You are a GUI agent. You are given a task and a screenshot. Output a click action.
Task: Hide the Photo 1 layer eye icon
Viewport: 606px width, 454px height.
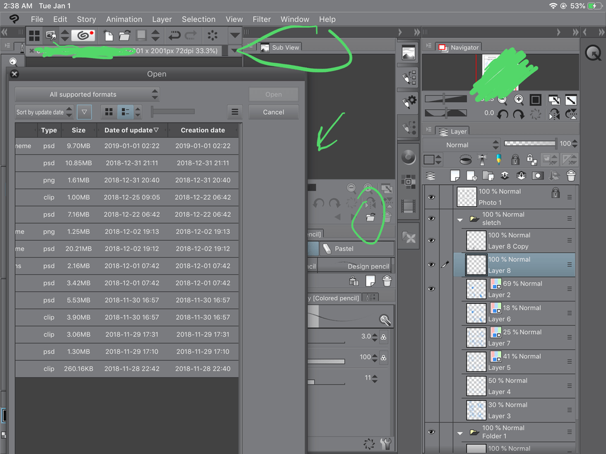431,197
